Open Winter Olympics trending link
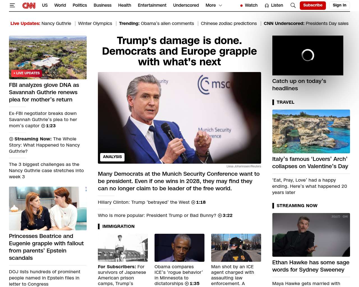 pos(95,24)
